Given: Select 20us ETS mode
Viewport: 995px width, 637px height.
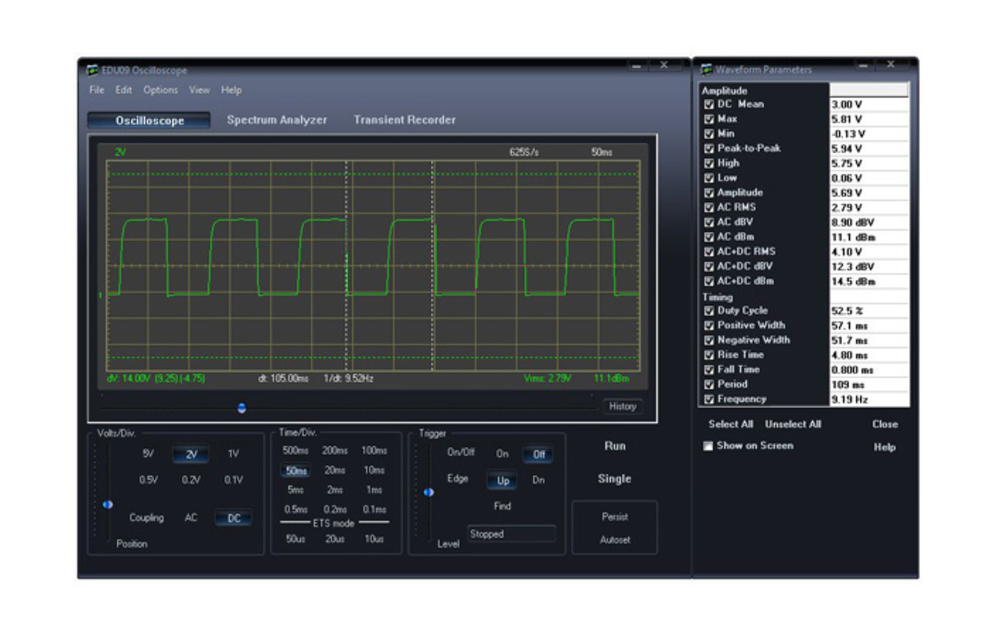Looking at the screenshot, I should coord(334,538).
